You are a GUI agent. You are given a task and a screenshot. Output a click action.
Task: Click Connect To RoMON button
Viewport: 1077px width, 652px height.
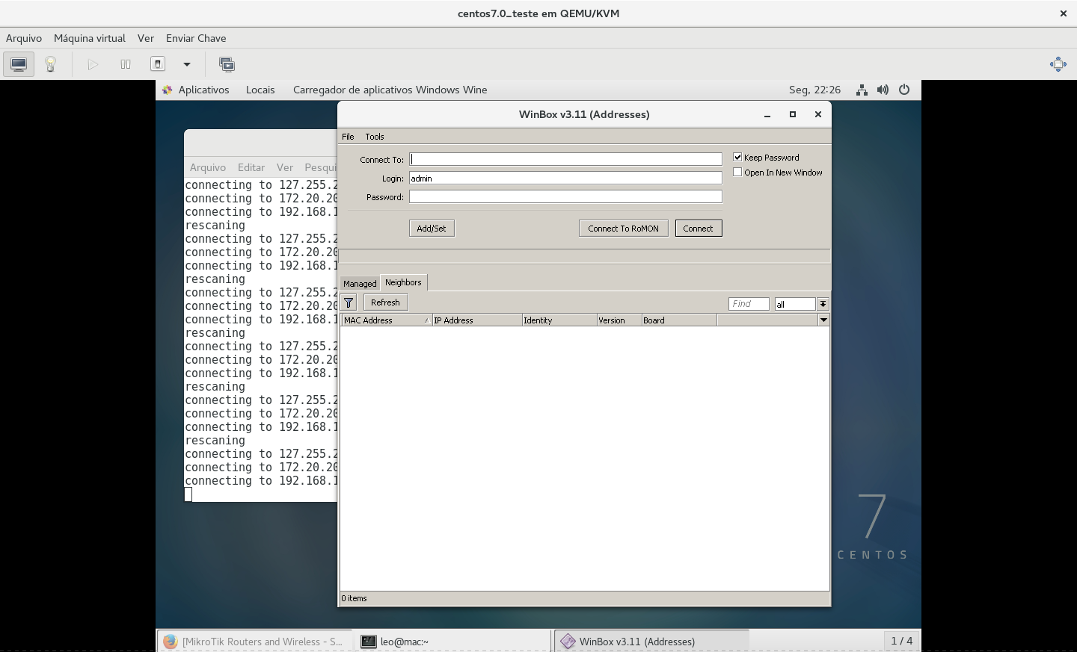click(x=623, y=229)
